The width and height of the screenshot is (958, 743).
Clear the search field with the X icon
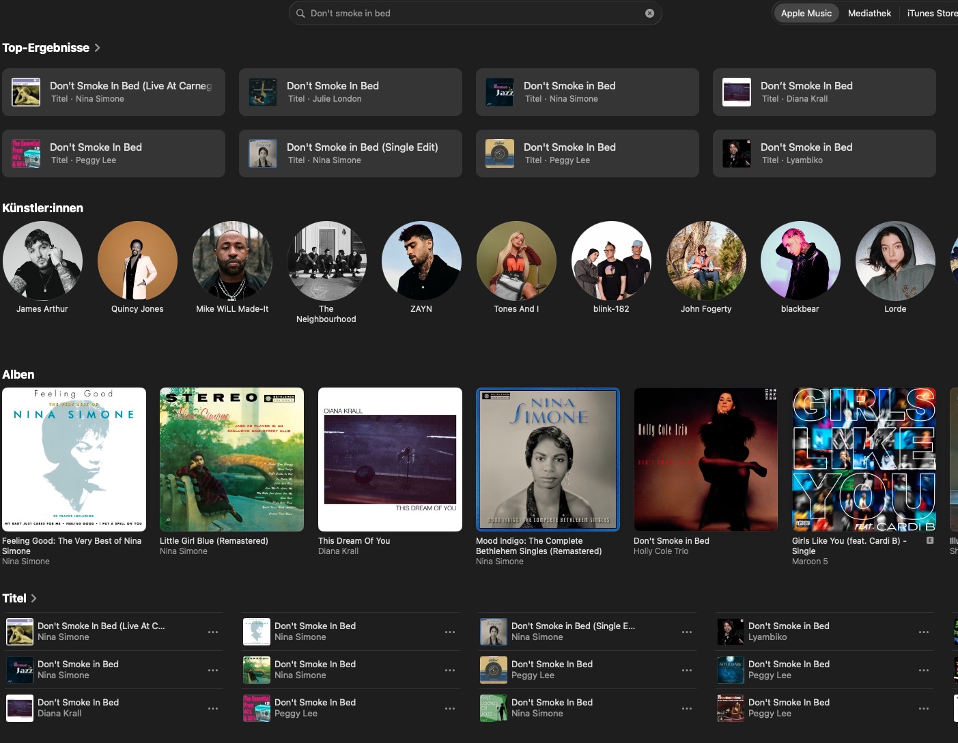click(649, 13)
